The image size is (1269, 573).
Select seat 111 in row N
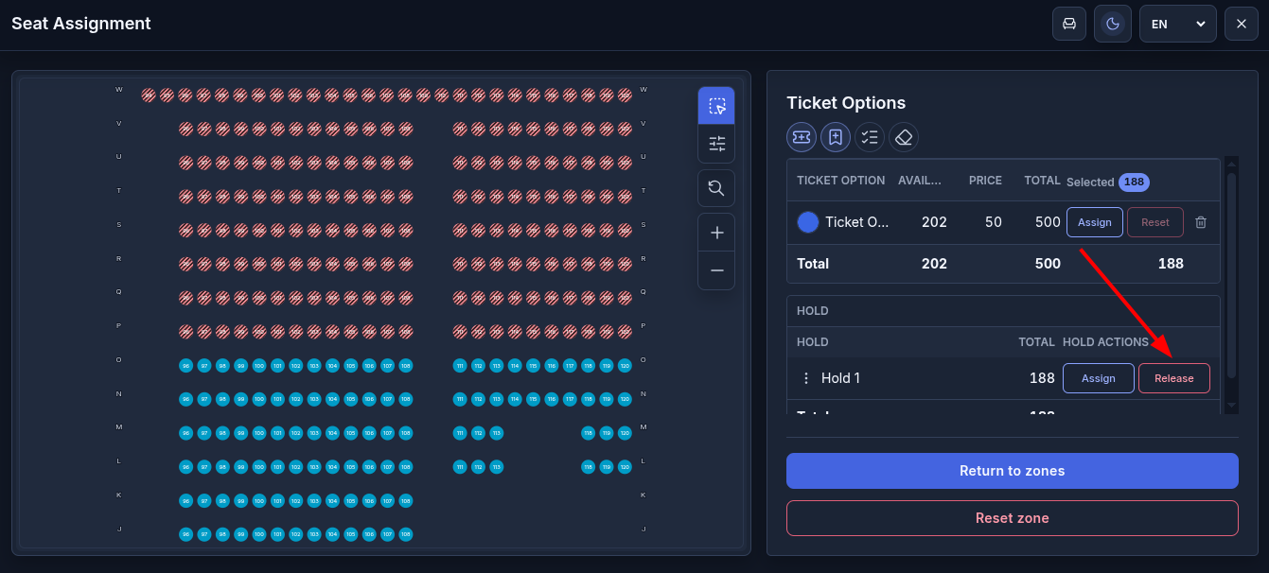pyautogui.click(x=460, y=399)
